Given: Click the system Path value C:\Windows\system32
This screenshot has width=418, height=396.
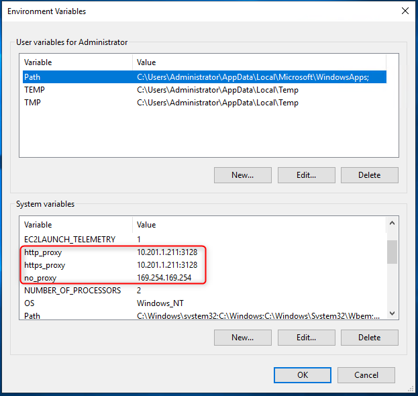Looking at the screenshot, I should 258,316.
